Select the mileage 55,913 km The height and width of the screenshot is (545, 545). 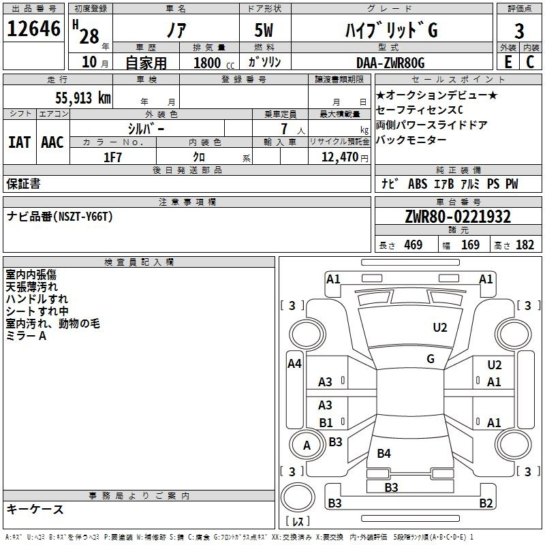point(83,97)
